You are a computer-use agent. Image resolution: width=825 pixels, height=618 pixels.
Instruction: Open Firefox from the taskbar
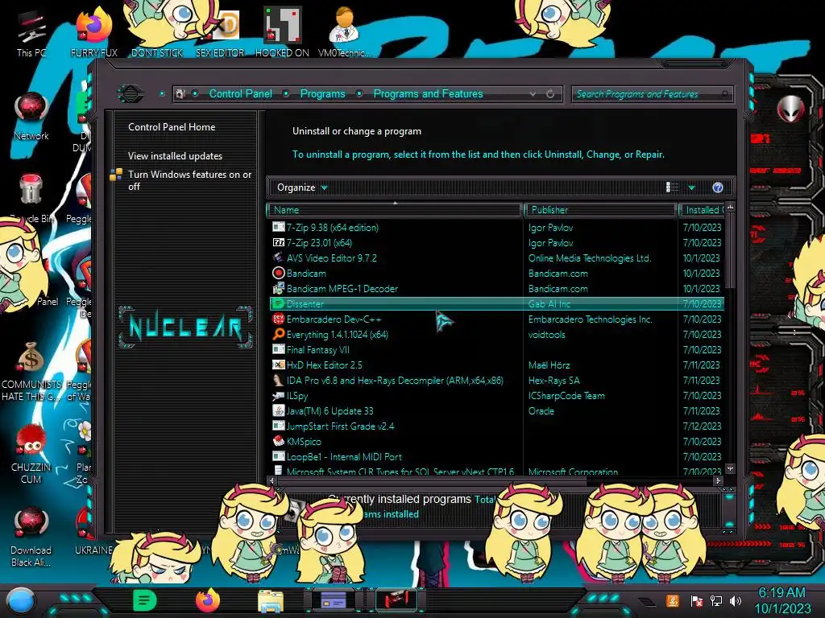tap(207, 600)
